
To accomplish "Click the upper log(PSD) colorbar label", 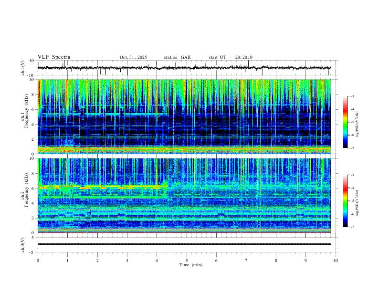I will (357, 125).
